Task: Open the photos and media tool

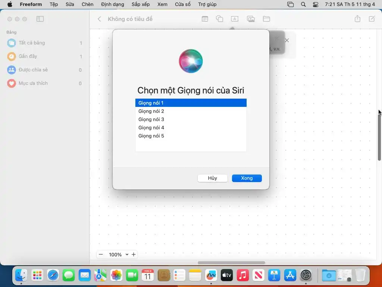Action: 251,19
